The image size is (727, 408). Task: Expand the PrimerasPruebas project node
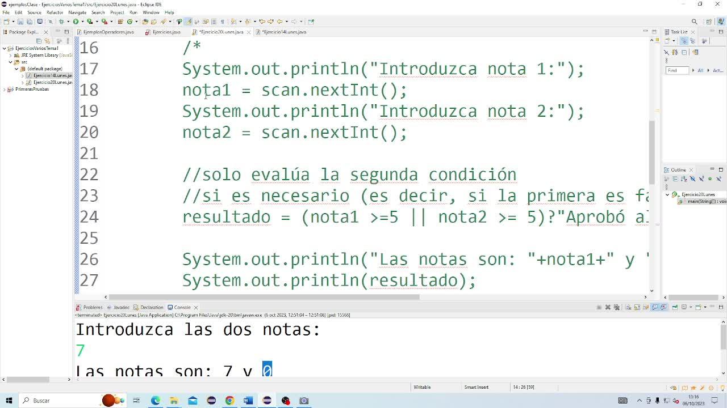5,89
